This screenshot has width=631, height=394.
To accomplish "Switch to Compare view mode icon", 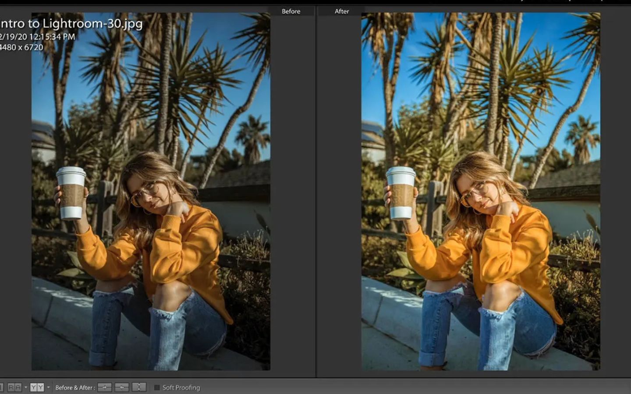I will (x=14, y=387).
